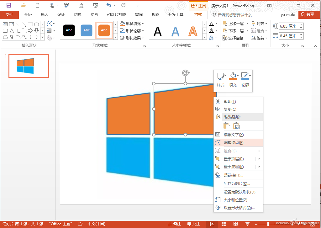Screen dimensions: 321x228
Task: Click the print preview icon
Action: 81,6
